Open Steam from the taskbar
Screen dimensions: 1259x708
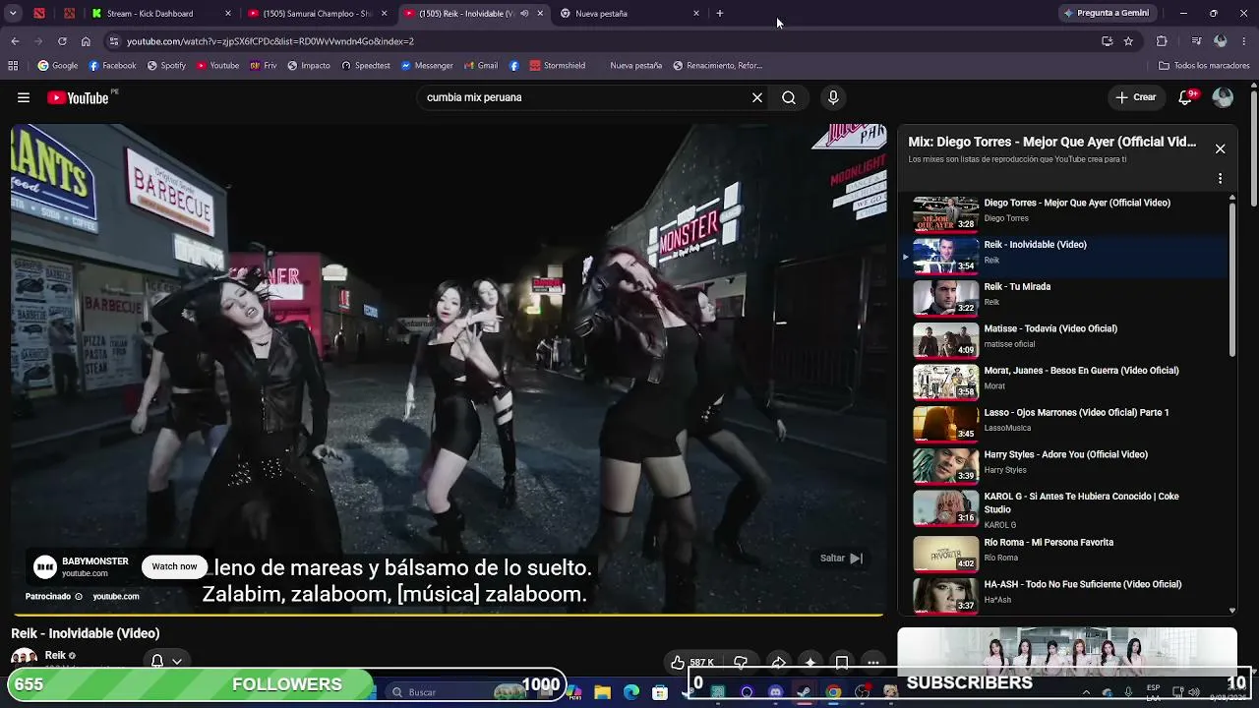click(x=805, y=692)
